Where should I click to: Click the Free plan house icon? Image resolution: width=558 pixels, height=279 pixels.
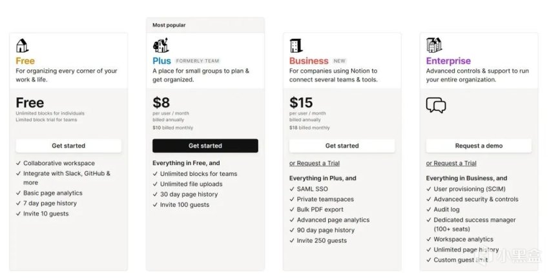[x=22, y=46]
